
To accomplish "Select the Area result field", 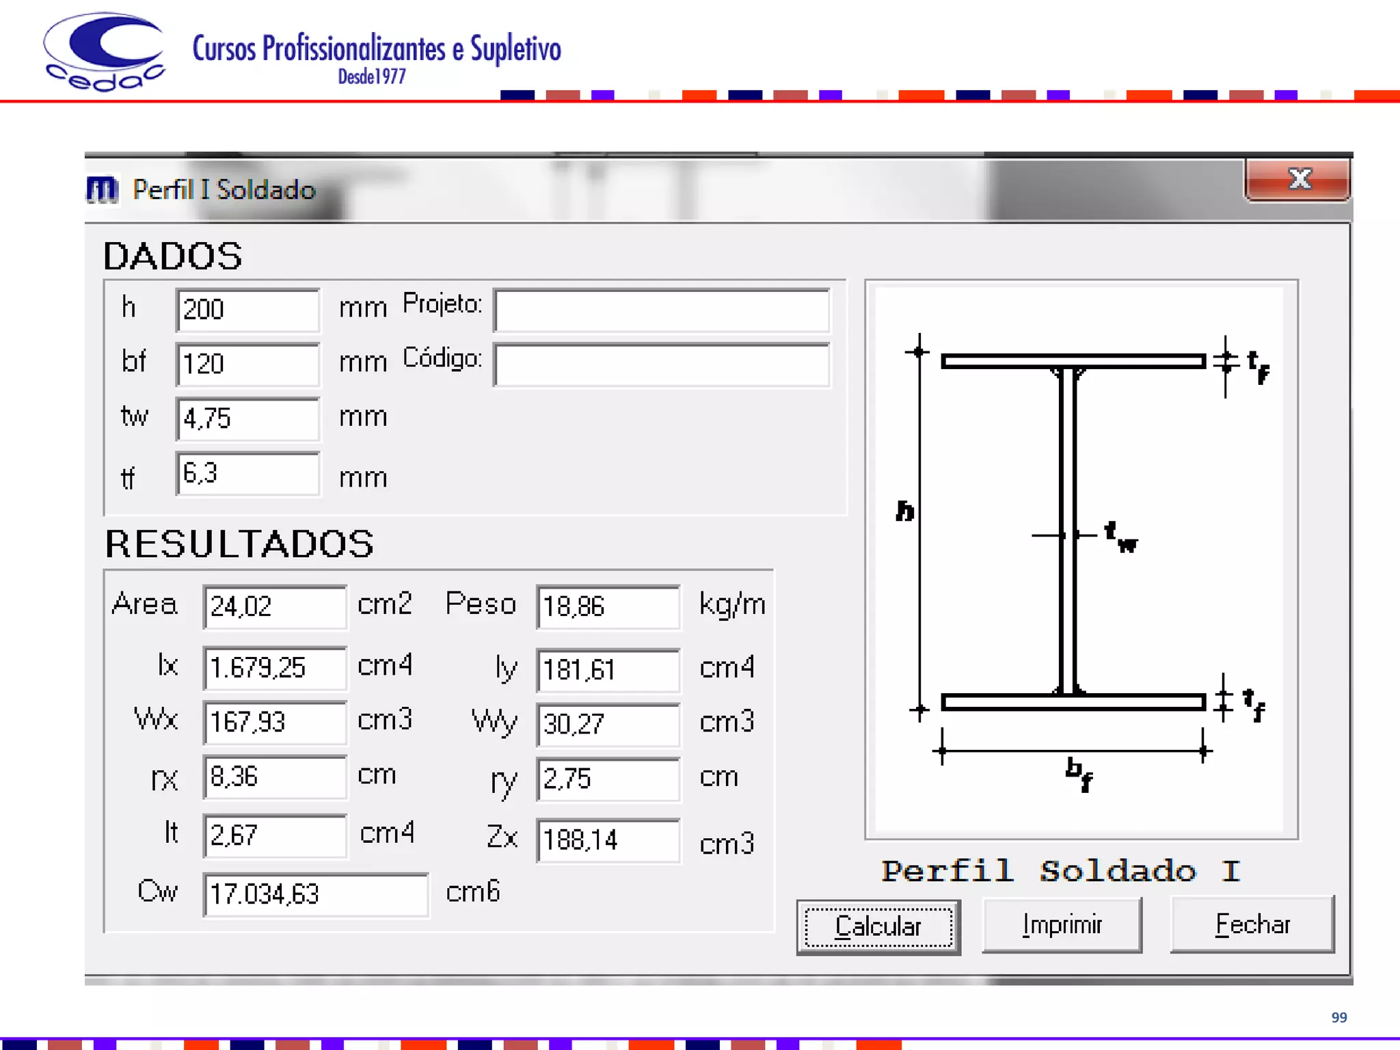I will pyautogui.click(x=275, y=606).
